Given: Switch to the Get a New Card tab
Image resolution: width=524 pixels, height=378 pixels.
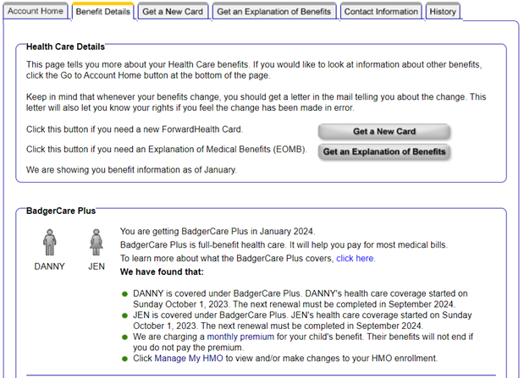Looking at the screenshot, I should [172, 12].
